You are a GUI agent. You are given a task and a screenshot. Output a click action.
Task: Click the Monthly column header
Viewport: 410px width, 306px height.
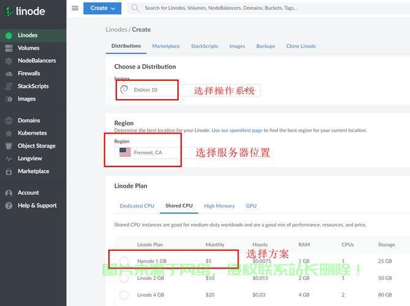click(215, 245)
